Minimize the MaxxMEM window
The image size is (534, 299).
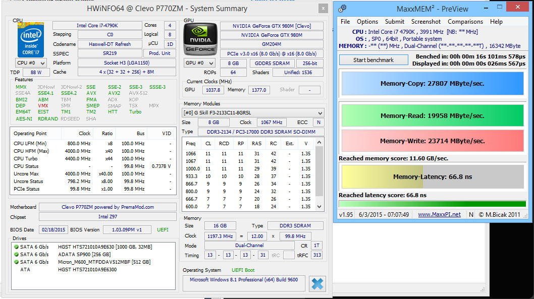(x=486, y=7)
